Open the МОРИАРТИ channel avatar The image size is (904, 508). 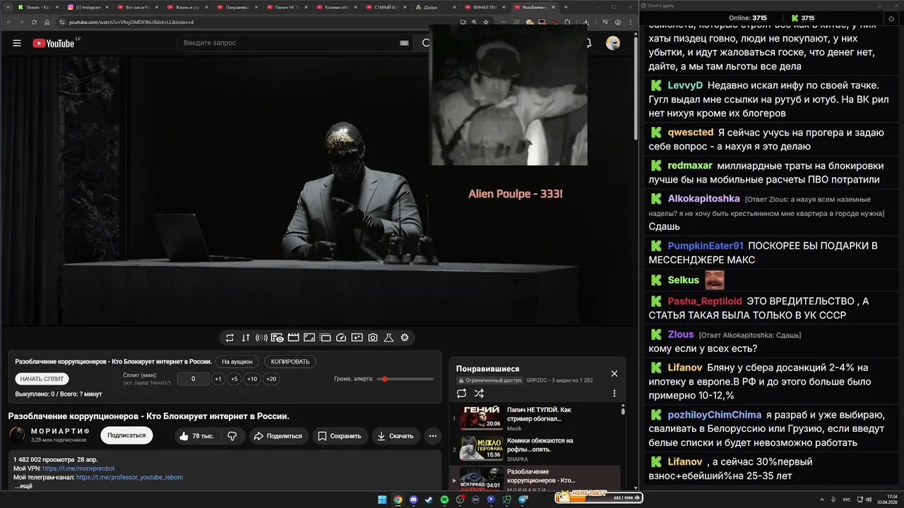(x=17, y=435)
